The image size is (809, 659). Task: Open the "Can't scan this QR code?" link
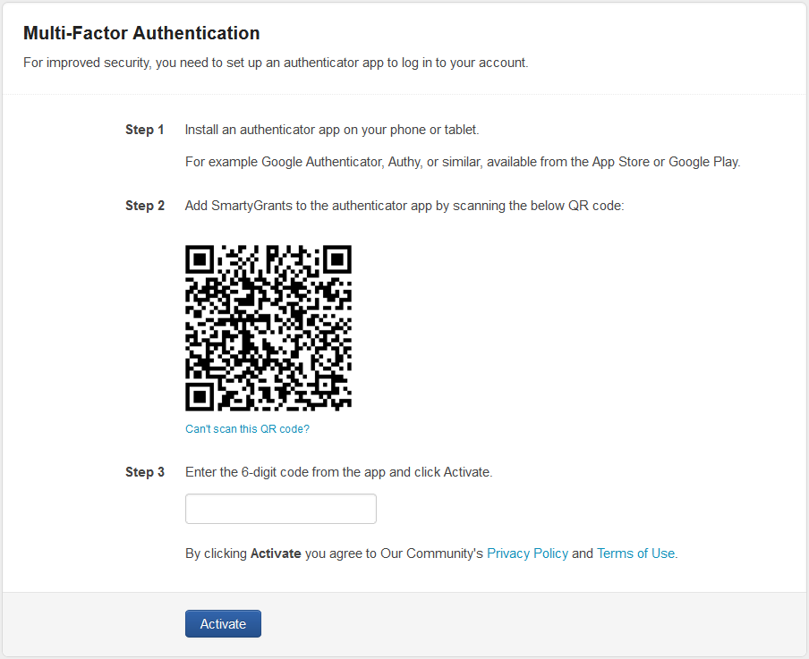coord(247,429)
